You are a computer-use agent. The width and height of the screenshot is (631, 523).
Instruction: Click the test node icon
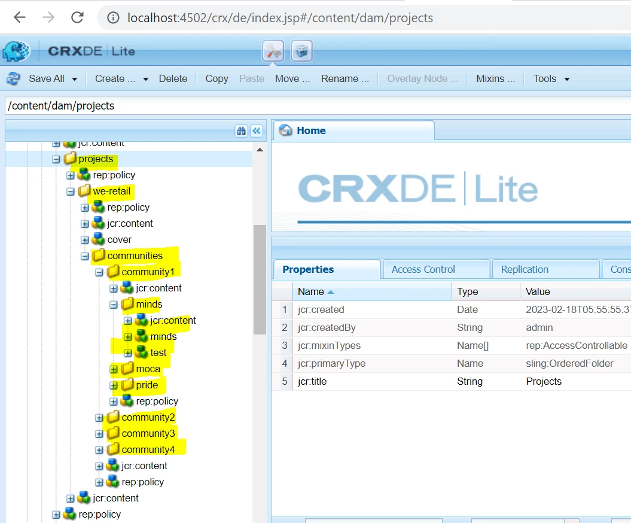pos(141,352)
